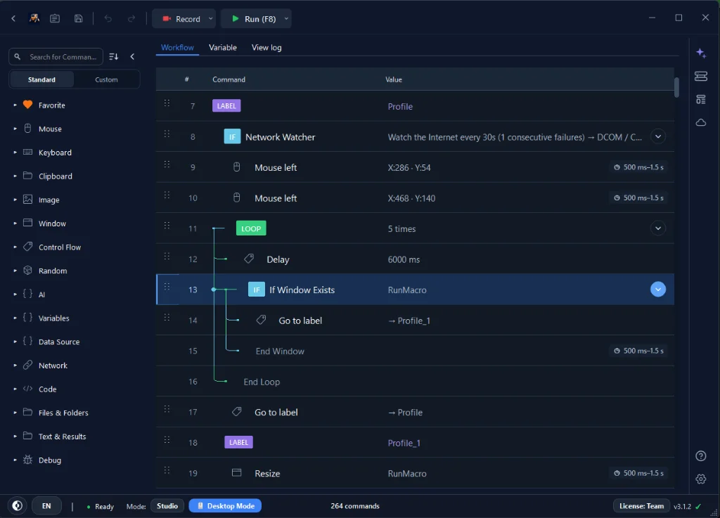Open the View log tab
This screenshot has height=518, width=720.
coord(266,47)
